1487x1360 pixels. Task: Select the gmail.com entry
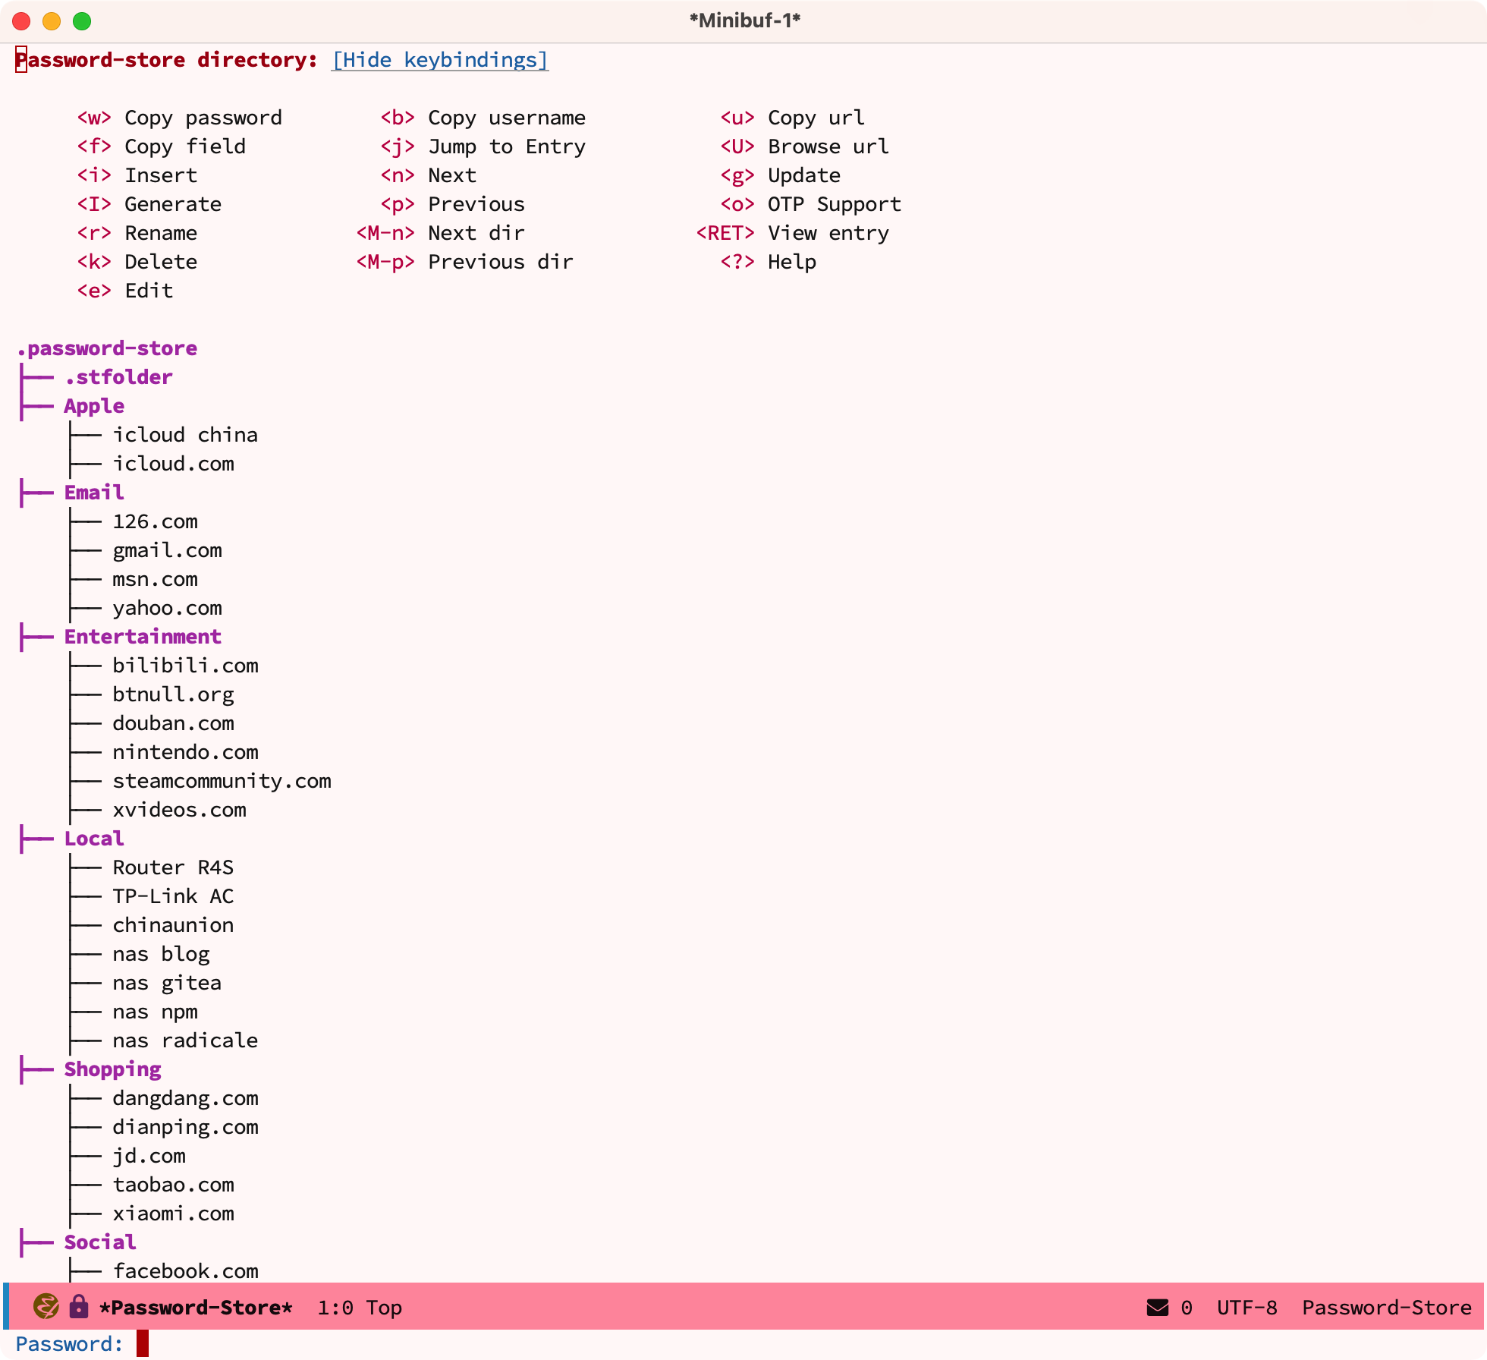[x=167, y=550]
